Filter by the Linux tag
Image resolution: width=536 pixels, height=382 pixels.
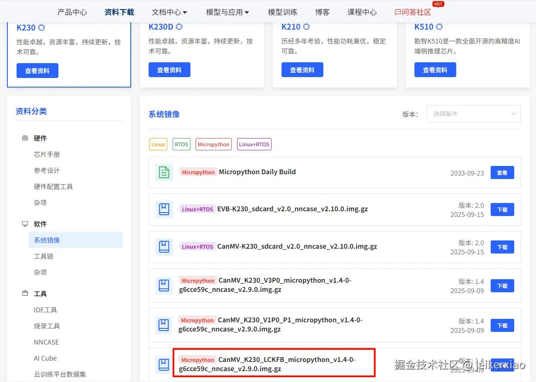[158, 144]
